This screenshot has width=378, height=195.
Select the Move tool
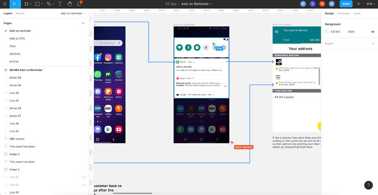[14, 4]
